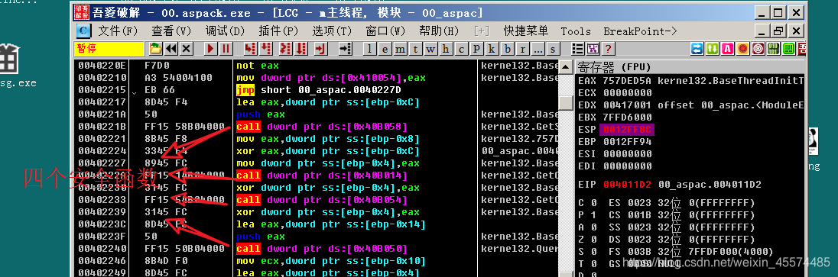Open appearance options via the purple diagram icon
The height and width of the screenshot is (277, 838).
[593, 49]
